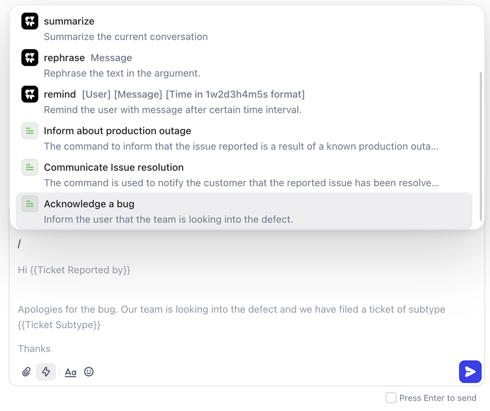Send the message with the blue arrow button
This screenshot has height=411, width=490.
(x=470, y=372)
